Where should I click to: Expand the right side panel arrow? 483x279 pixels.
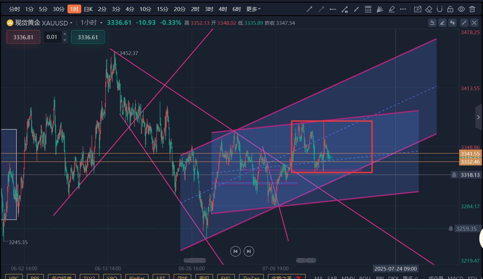pos(479,117)
